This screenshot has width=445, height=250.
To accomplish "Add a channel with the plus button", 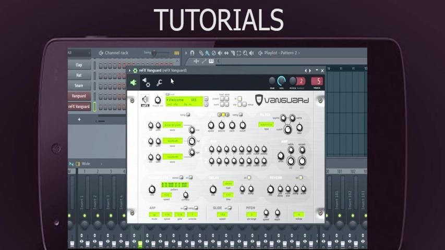I will click(x=79, y=119).
